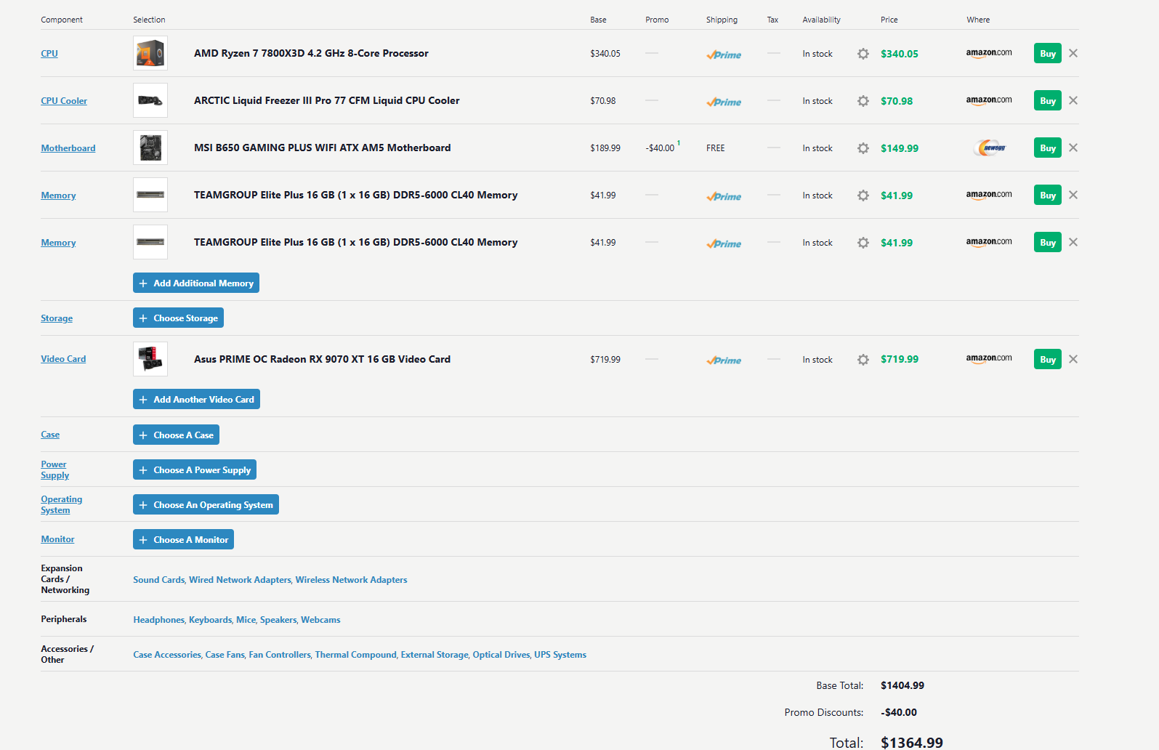Viewport: 1159px width, 750px height.
Task: Click Choose A Power Supply button
Action: click(x=195, y=469)
